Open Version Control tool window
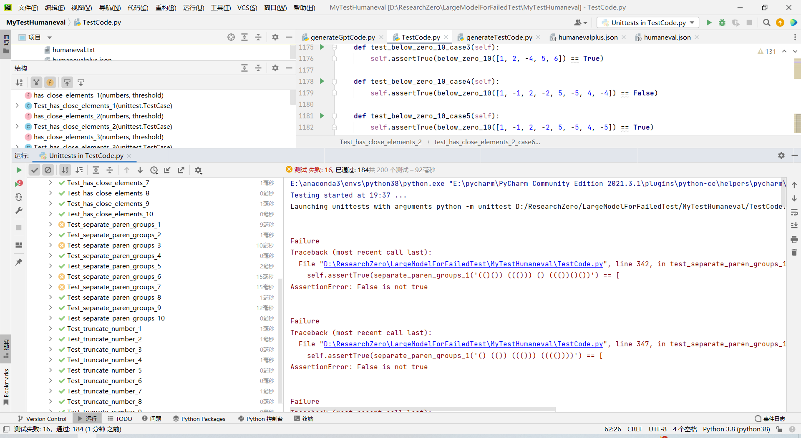The width and height of the screenshot is (801, 438). pos(42,419)
